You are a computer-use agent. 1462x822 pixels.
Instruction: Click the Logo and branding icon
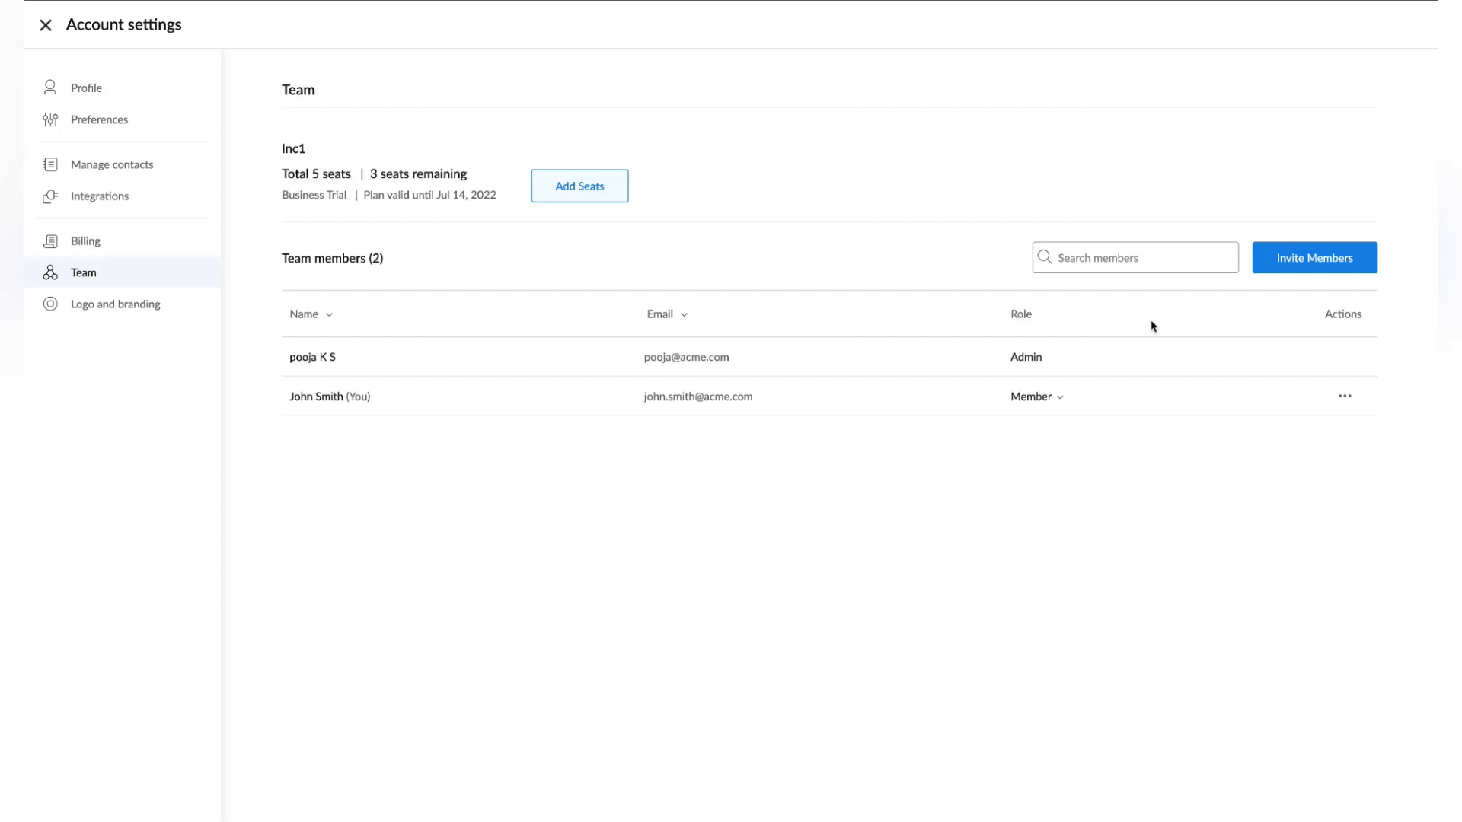click(x=50, y=304)
